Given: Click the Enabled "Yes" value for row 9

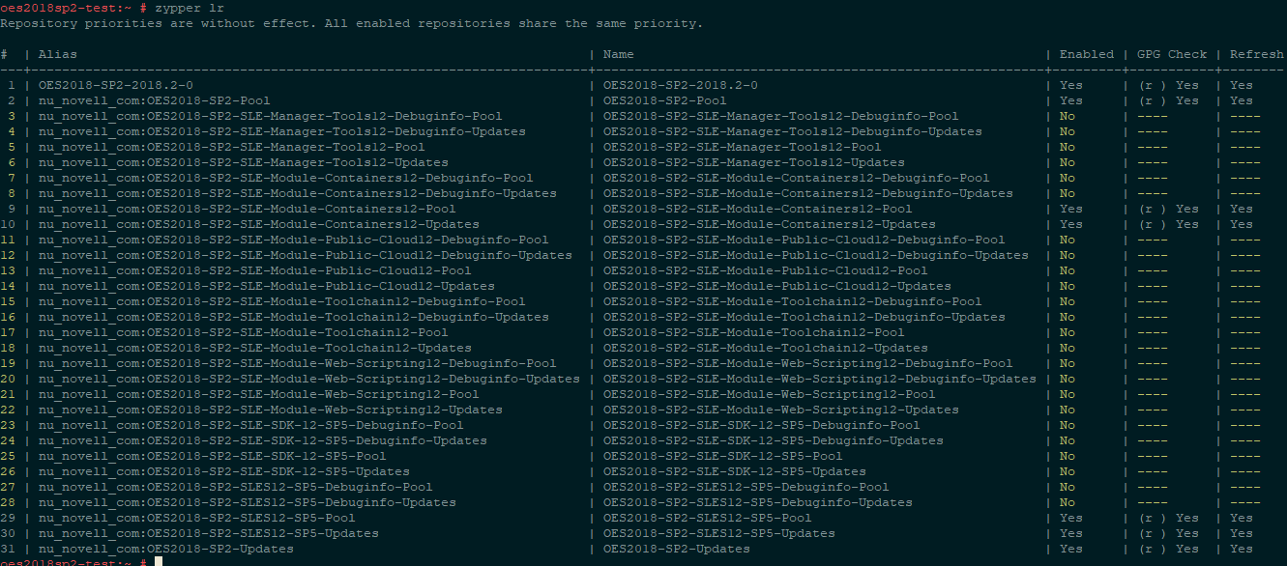Looking at the screenshot, I should 1070,209.
